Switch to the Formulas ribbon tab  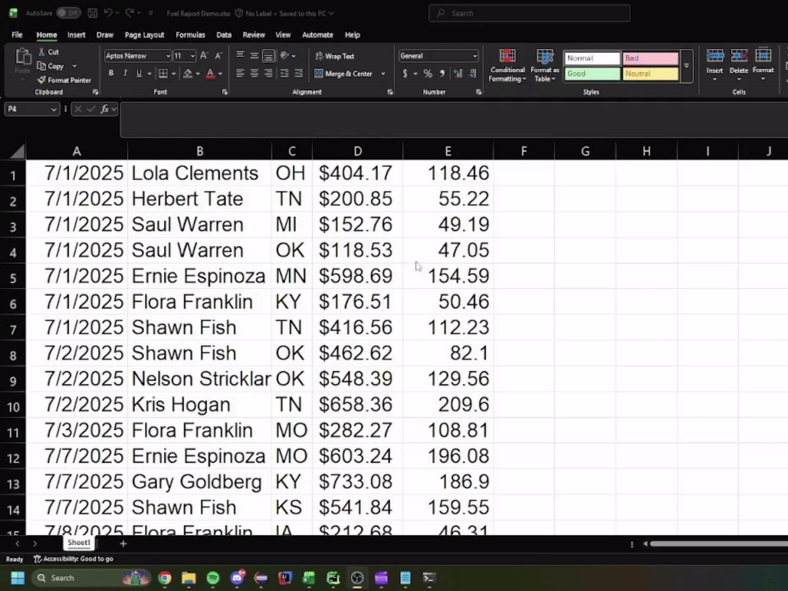click(x=190, y=35)
